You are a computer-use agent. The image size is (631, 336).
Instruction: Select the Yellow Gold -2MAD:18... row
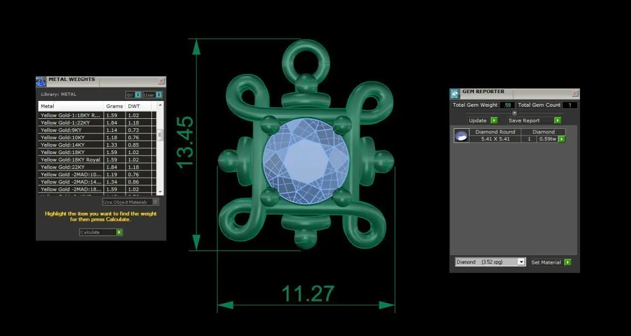98,189
